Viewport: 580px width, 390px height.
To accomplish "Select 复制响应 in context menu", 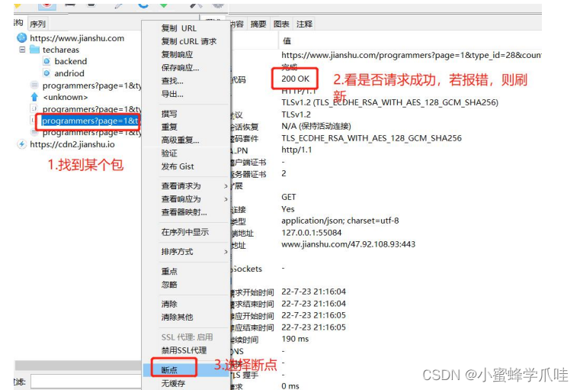I will pyautogui.click(x=177, y=54).
